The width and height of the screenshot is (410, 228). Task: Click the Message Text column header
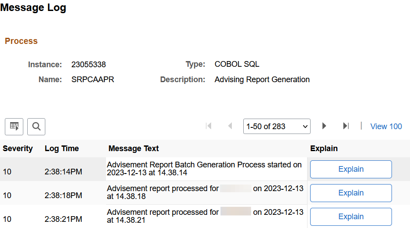134,148
